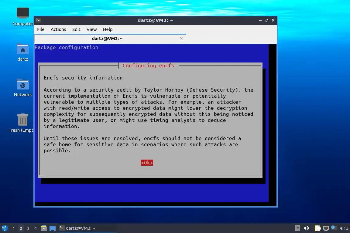Open the File menu
The height and width of the screenshot is (233, 350).
tap(41, 29)
